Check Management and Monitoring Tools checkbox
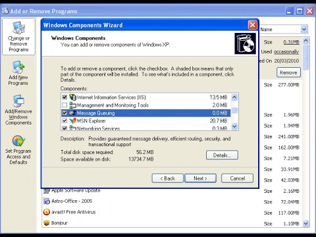316x237 pixels. pyautogui.click(x=65, y=105)
